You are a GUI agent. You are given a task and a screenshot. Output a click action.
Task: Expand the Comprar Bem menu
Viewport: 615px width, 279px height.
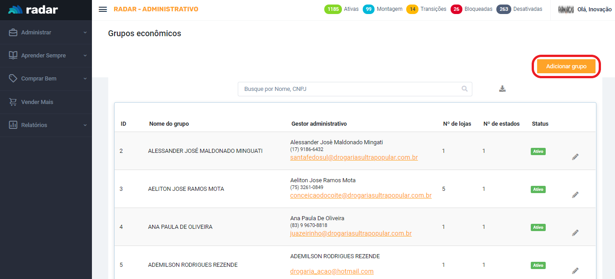click(46, 79)
